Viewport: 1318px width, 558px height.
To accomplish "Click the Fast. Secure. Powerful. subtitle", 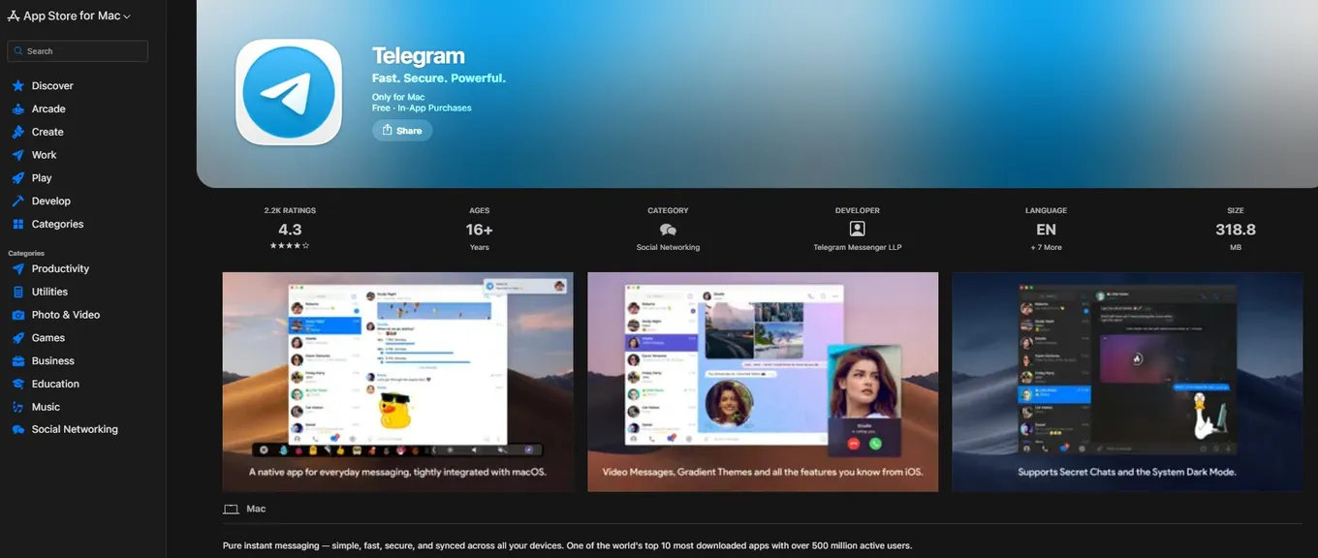I will point(439,78).
